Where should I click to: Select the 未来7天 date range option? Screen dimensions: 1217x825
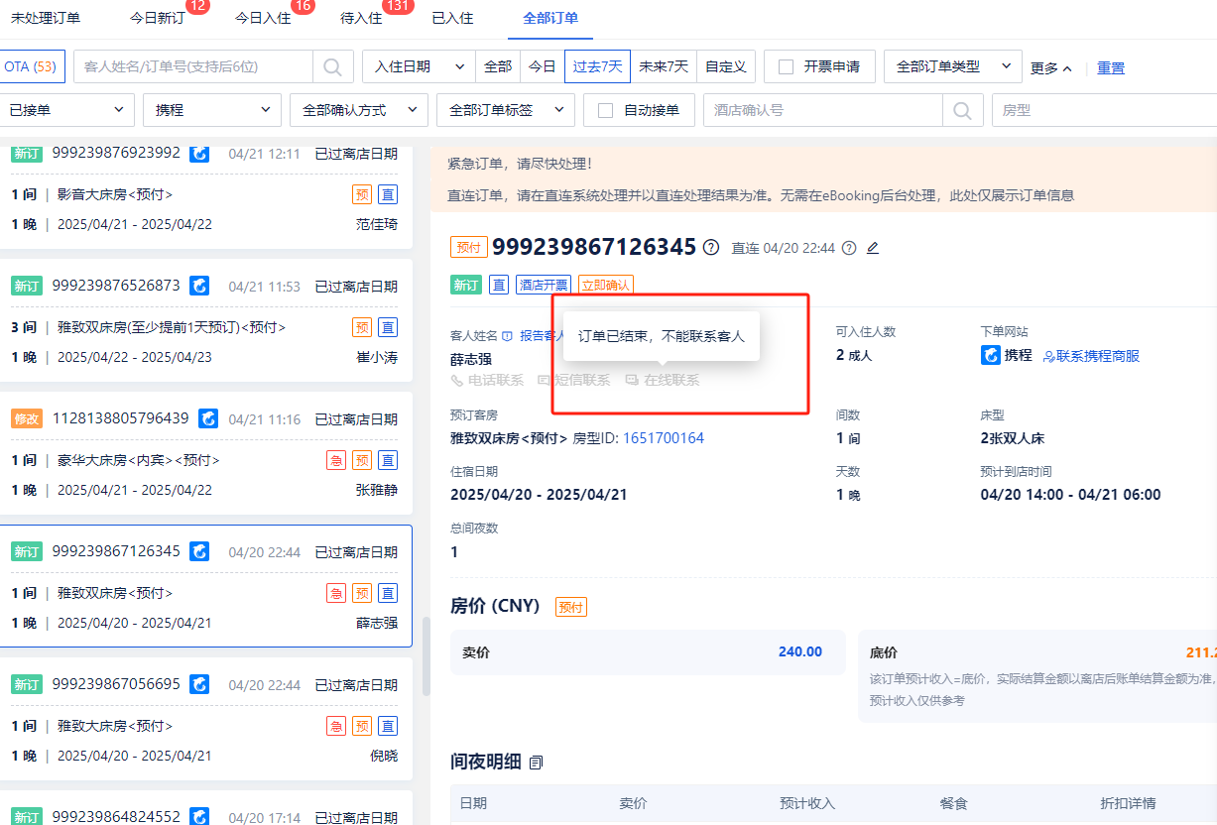(x=664, y=66)
